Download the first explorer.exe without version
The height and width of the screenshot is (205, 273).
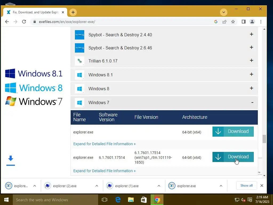pyautogui.click(x=233, y=131)
